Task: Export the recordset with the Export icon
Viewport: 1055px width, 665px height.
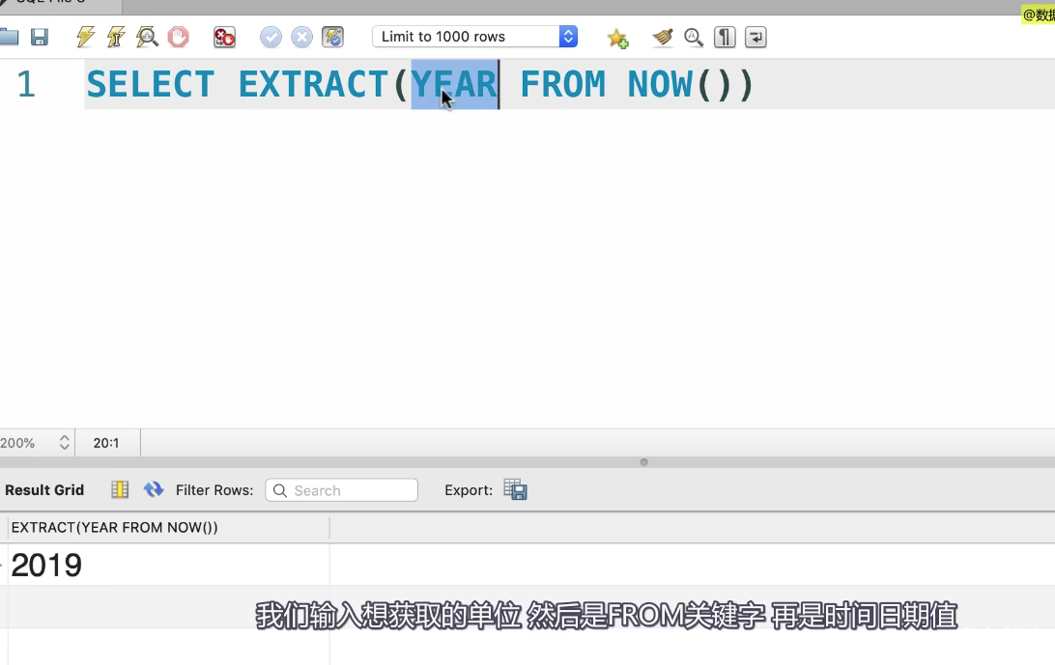Action: coord(515,489)
